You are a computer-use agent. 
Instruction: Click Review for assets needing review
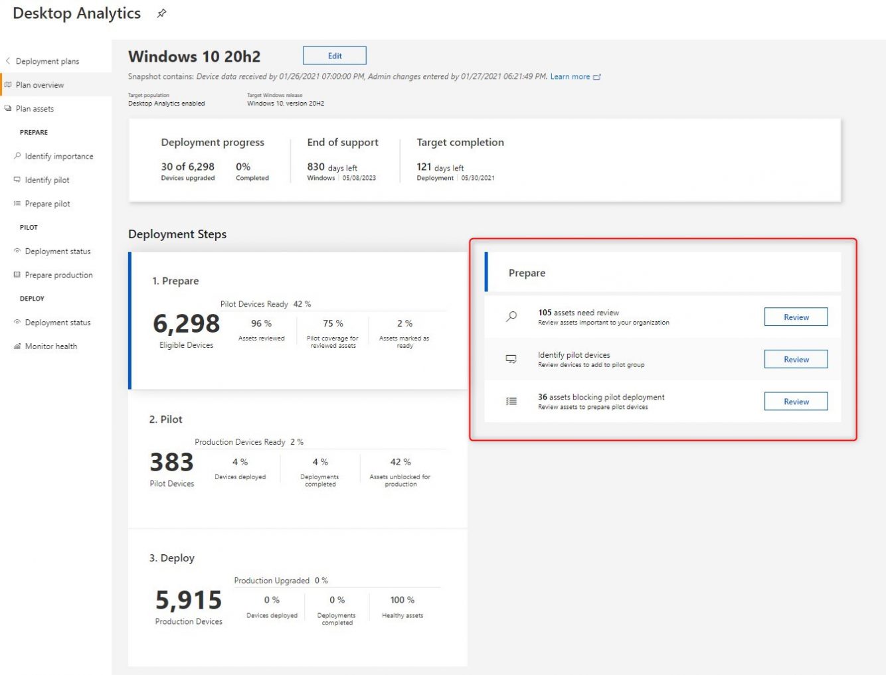click(x=796, y=317)
